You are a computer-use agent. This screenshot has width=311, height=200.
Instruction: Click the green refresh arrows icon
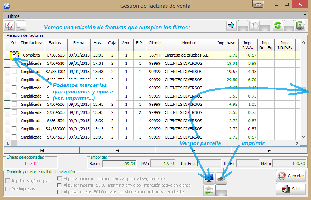click(277, 26)
